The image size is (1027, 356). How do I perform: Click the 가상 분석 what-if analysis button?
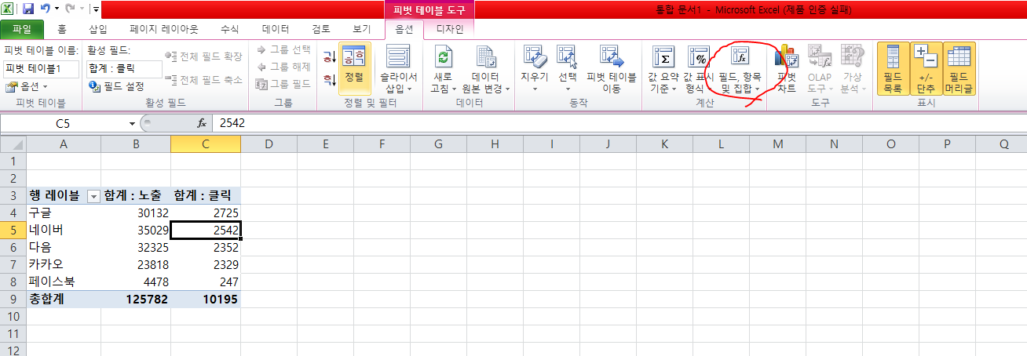852,69
